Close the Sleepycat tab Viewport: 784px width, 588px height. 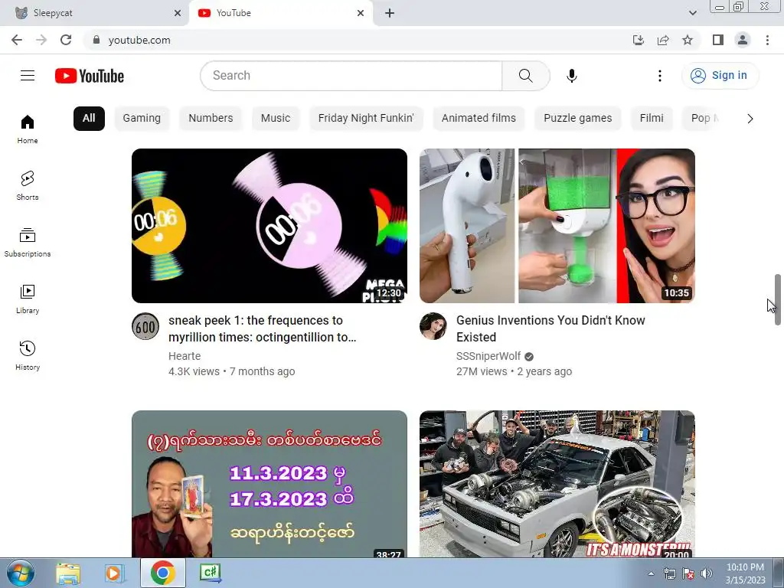178,13
